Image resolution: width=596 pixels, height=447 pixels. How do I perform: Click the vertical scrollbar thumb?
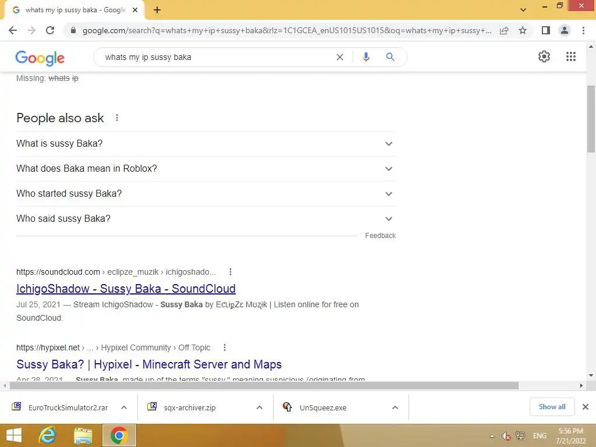pyautogui.click(x=591, y=119)
